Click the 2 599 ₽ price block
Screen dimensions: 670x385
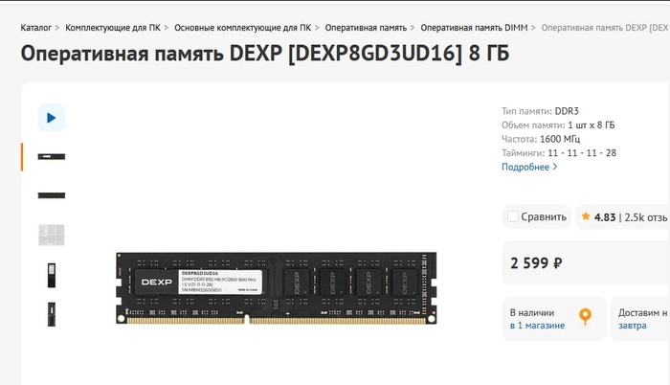point(586,262)
